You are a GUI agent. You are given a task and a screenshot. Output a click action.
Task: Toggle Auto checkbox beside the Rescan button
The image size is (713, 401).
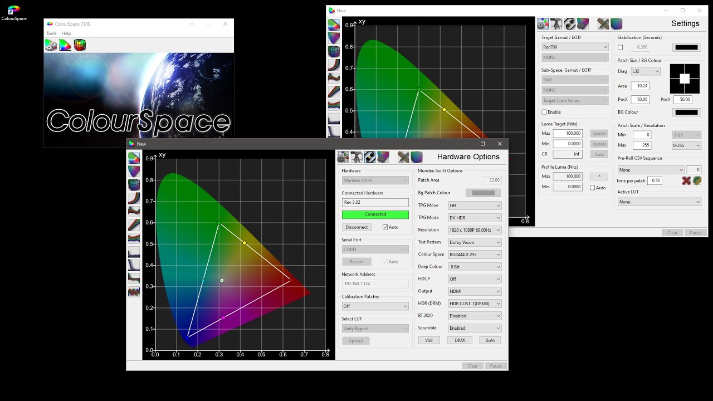pos(385,262)
